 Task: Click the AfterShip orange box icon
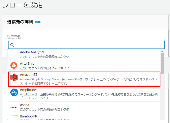coord(14,66)
